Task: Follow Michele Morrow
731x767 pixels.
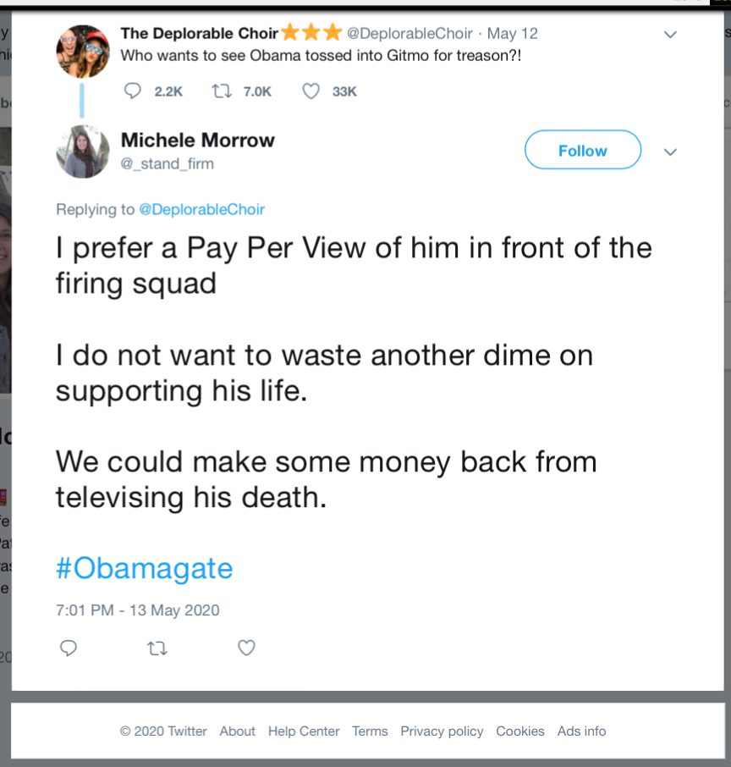Action: (582, 151)
